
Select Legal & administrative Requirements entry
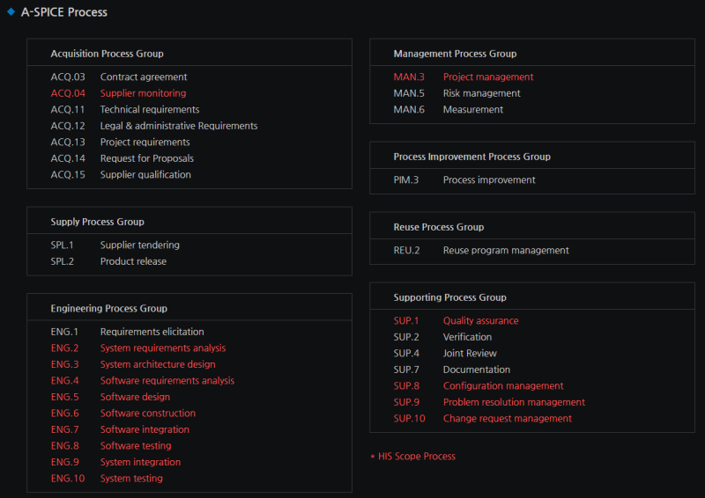(179, 126)
